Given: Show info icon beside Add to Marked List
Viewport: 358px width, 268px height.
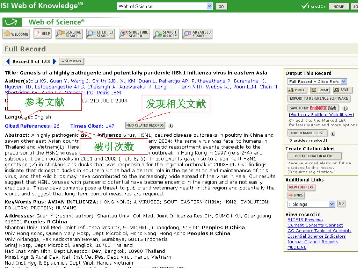Looking at the screenshot, I should (333, 134).
